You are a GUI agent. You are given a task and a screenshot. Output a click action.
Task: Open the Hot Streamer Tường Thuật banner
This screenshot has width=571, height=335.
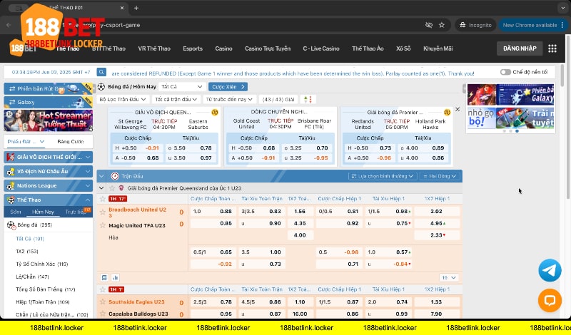click(48, 120)
